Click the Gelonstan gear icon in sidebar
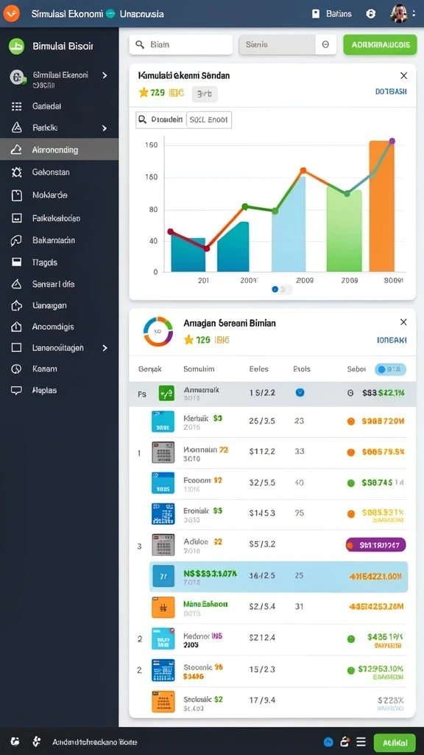The height and width of the screenshot is (755, 424). point(16,172)
